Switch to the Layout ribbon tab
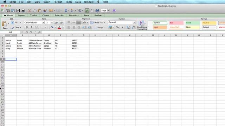 pos(21,15)
